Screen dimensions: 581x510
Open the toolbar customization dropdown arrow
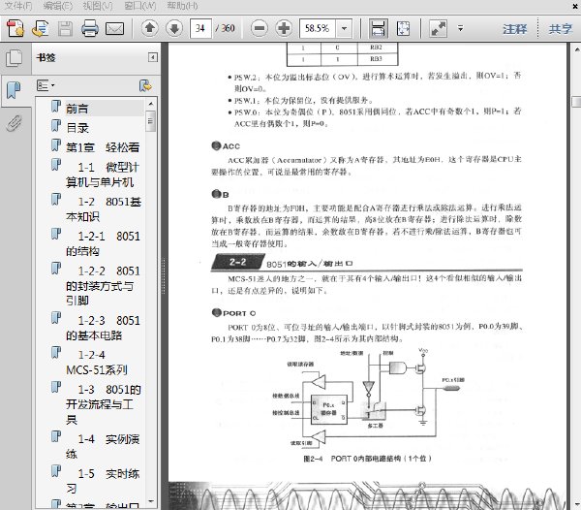[x=461, y=28]
